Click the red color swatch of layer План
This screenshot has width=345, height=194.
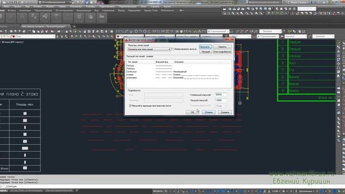pos(13,36)
